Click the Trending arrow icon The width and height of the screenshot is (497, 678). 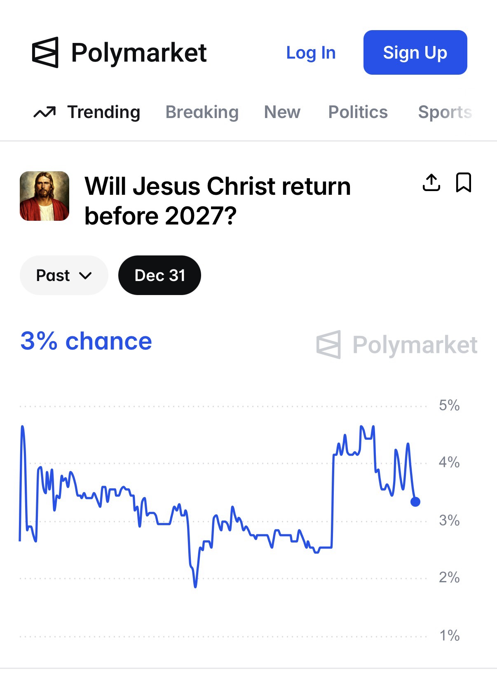coord(45,112)
